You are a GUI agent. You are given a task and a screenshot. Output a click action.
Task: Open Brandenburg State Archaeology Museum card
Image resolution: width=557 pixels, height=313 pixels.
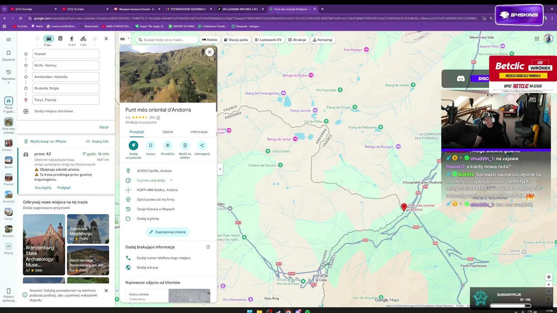pyautogui.click(x=44, y=245)
